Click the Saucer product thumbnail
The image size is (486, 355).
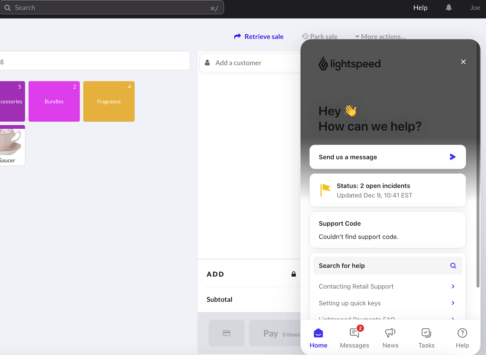pos(12,145)
